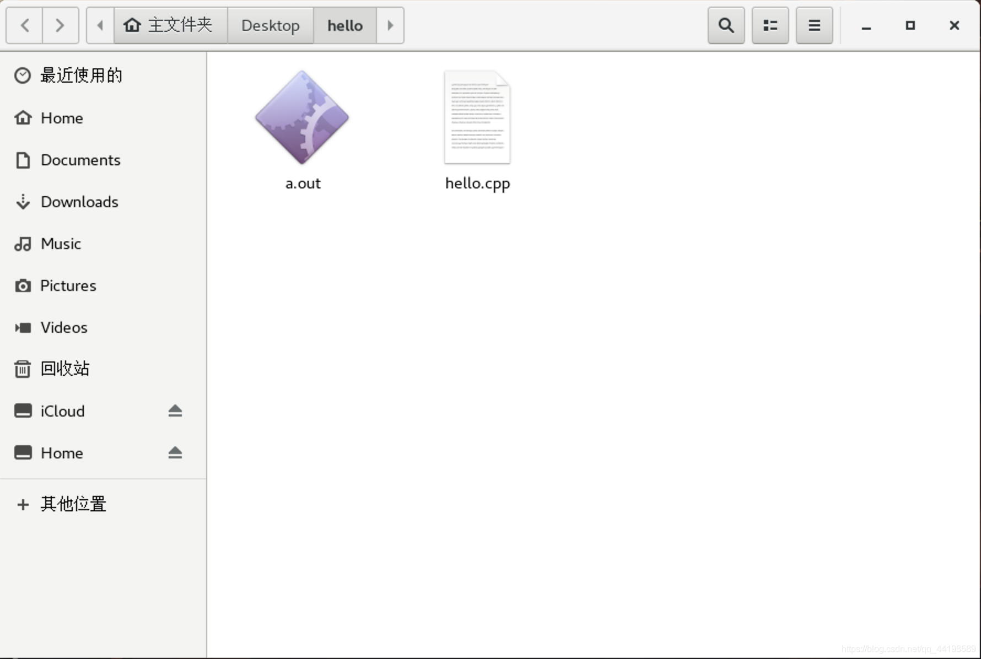Viewport: 981px width, 659px height.
Task: Click the Music note icon
Action: point(23,244)
